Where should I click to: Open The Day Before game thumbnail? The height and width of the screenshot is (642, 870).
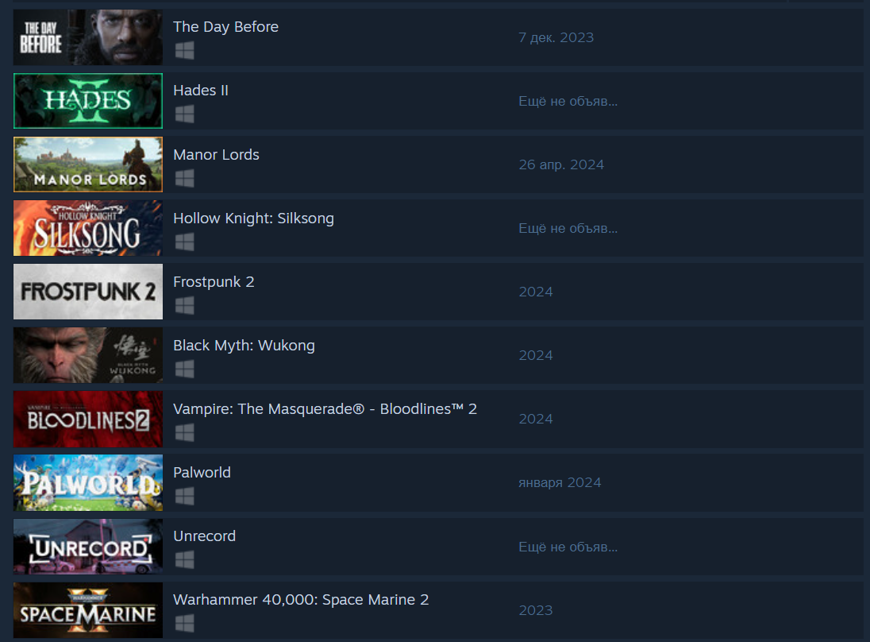click(88, 37)
